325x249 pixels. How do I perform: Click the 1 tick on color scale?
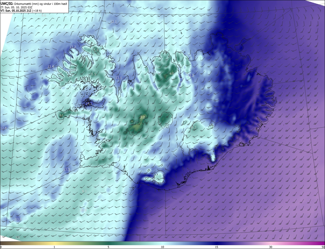pos(54,247)
